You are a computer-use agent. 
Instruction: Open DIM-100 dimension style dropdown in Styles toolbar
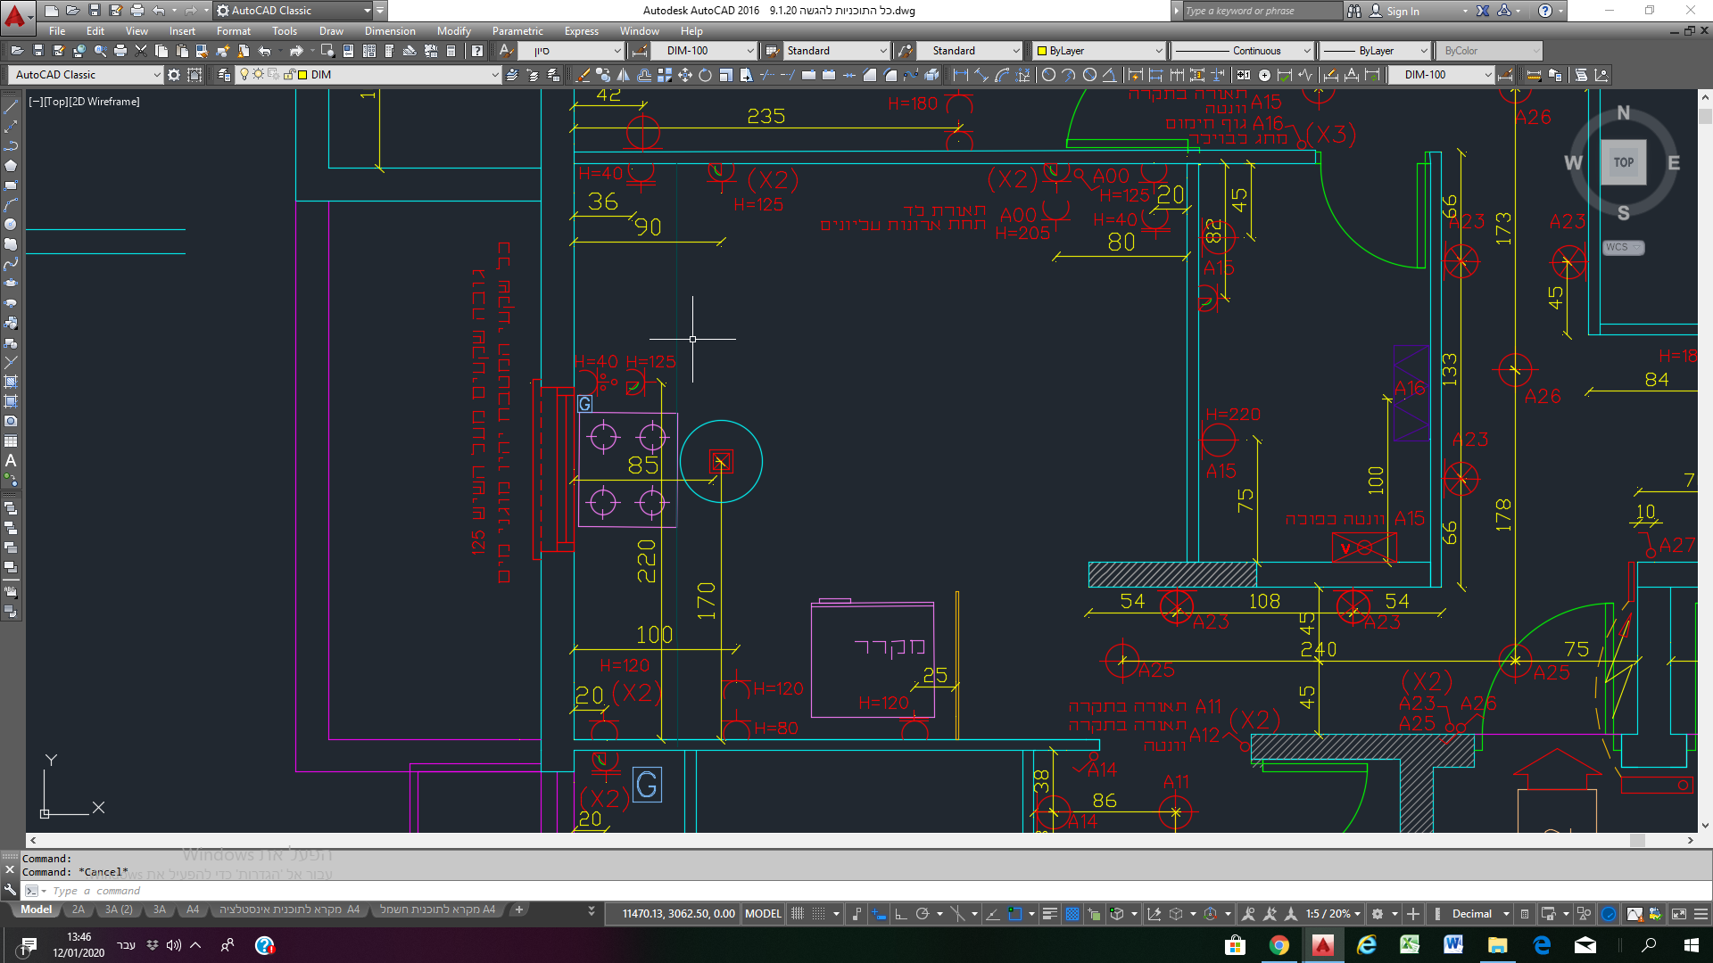tap(704, 51)
